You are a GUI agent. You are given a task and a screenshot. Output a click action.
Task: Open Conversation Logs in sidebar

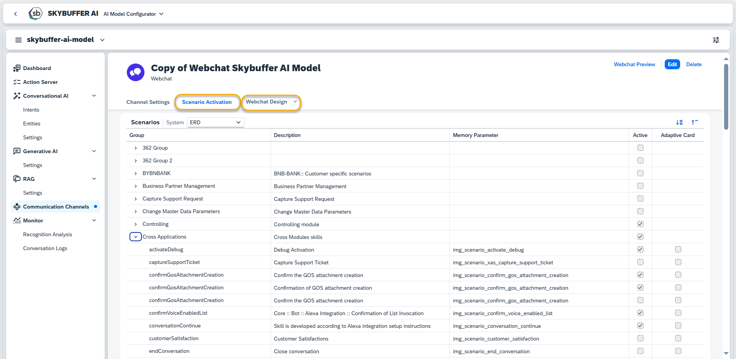[x=45, y=248]
